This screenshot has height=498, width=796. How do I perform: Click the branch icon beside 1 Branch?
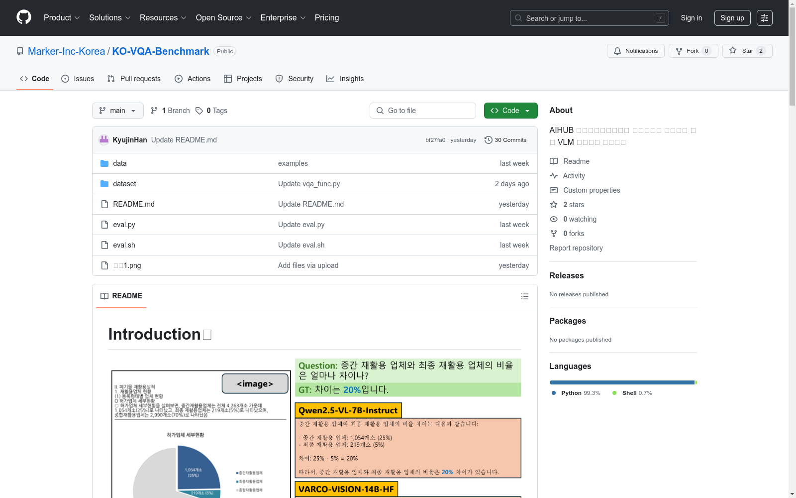point(154,111)
